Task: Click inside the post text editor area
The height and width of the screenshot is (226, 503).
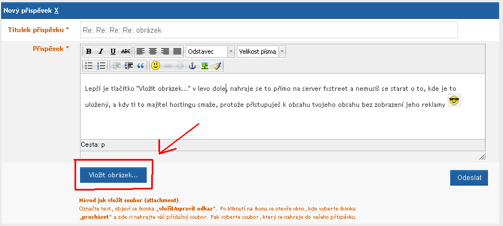Action: (282, 106)
